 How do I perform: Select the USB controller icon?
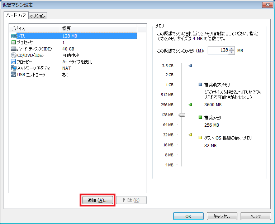(x=14, y=74)
